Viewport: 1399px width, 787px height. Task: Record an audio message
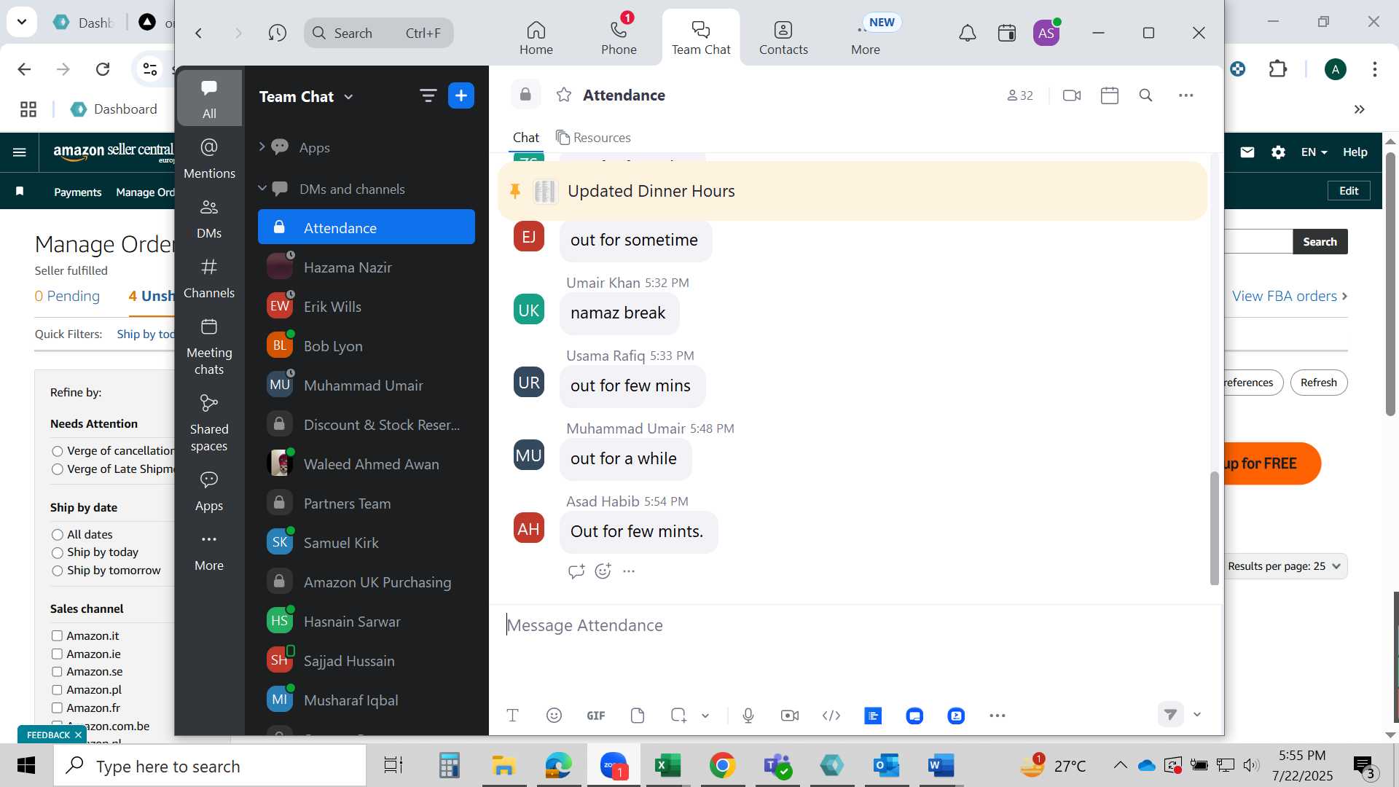(748, 716)
